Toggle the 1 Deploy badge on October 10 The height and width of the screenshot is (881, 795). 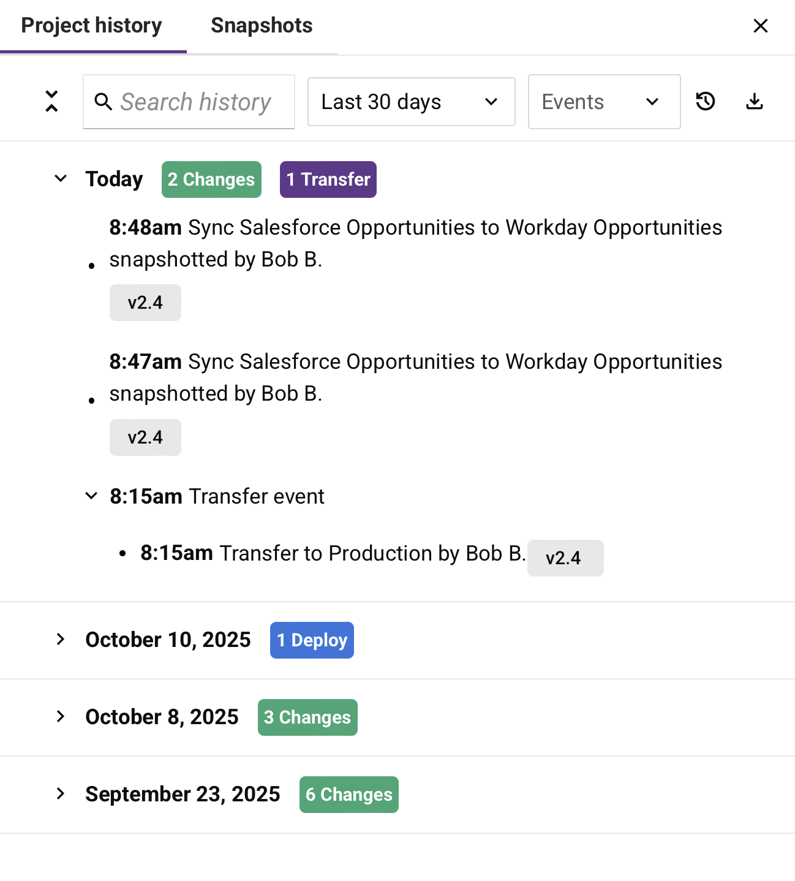(x=311, y=640)
